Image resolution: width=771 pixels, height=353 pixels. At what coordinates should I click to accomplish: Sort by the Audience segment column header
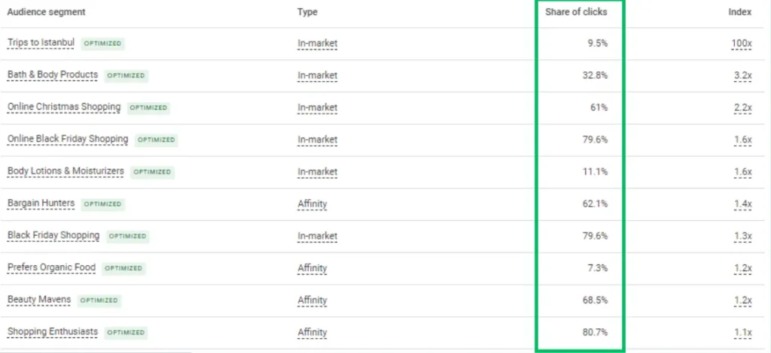[x=46, y=12]
